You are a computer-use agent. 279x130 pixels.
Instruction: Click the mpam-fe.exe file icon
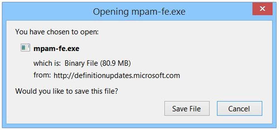pos(25,48)
